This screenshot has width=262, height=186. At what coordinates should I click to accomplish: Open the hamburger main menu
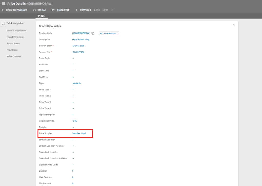click(x=4, y=3)
